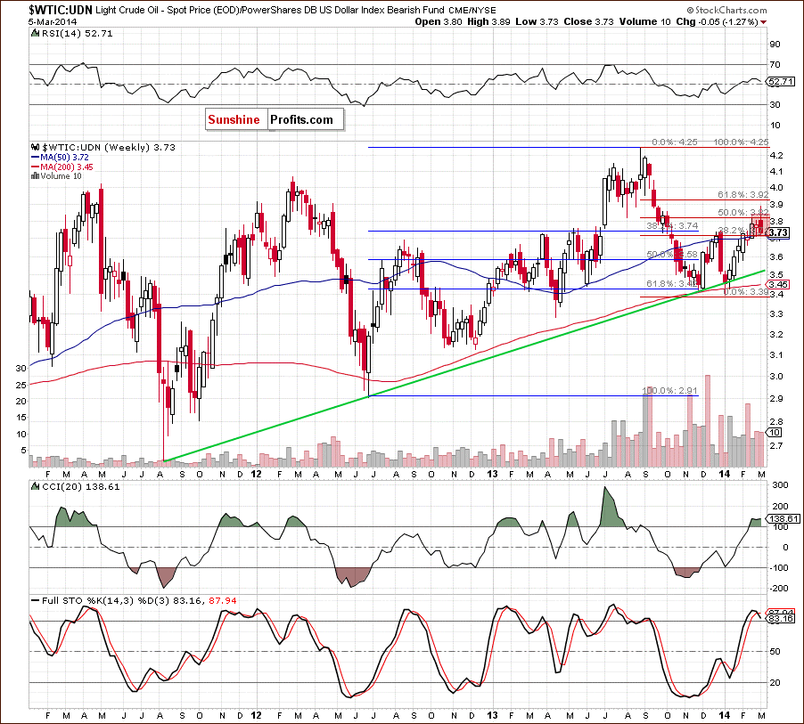Click the 83.16 stochastic value tag
804x724 pixels.
tap(781, 618)
